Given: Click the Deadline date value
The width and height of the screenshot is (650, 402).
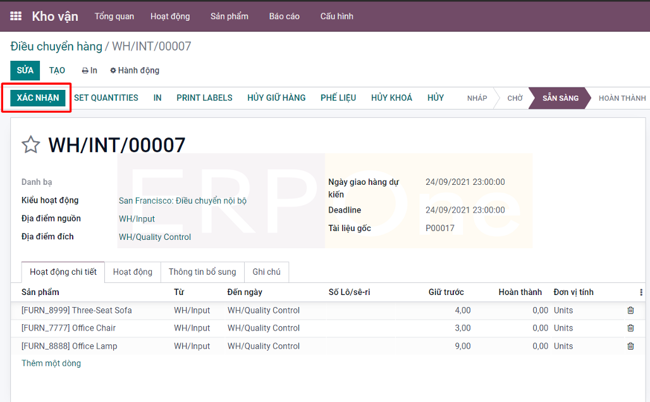Looking at the screenshot, I should coord(465,210).
